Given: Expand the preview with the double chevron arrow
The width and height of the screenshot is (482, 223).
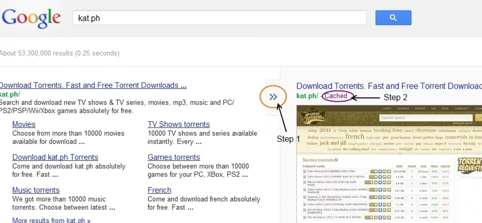Looking at the screenshot, I should pos(273,97).
